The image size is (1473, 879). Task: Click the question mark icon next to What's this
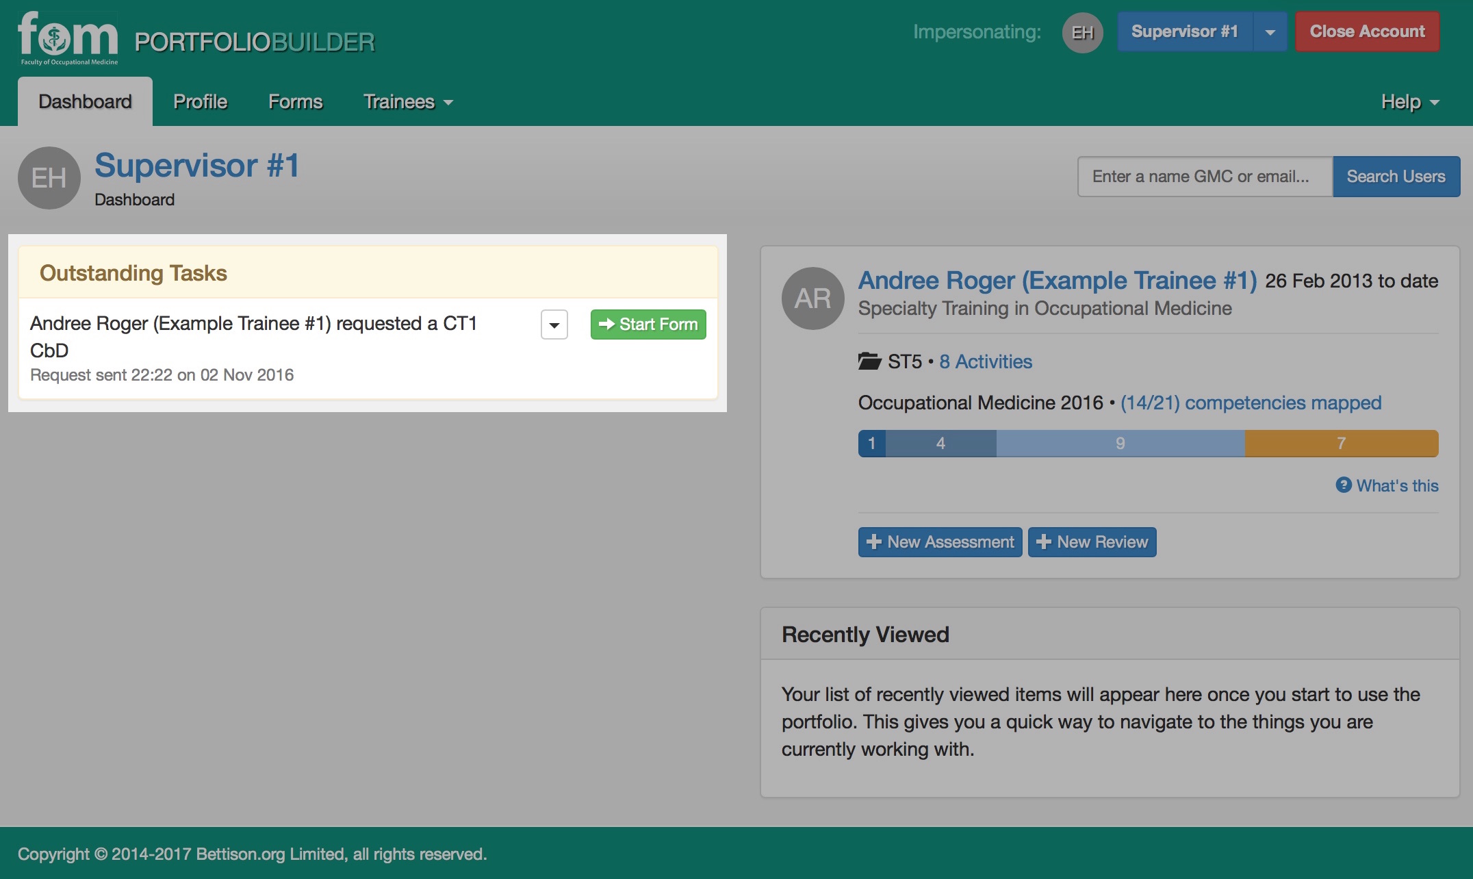point(1344,485)
